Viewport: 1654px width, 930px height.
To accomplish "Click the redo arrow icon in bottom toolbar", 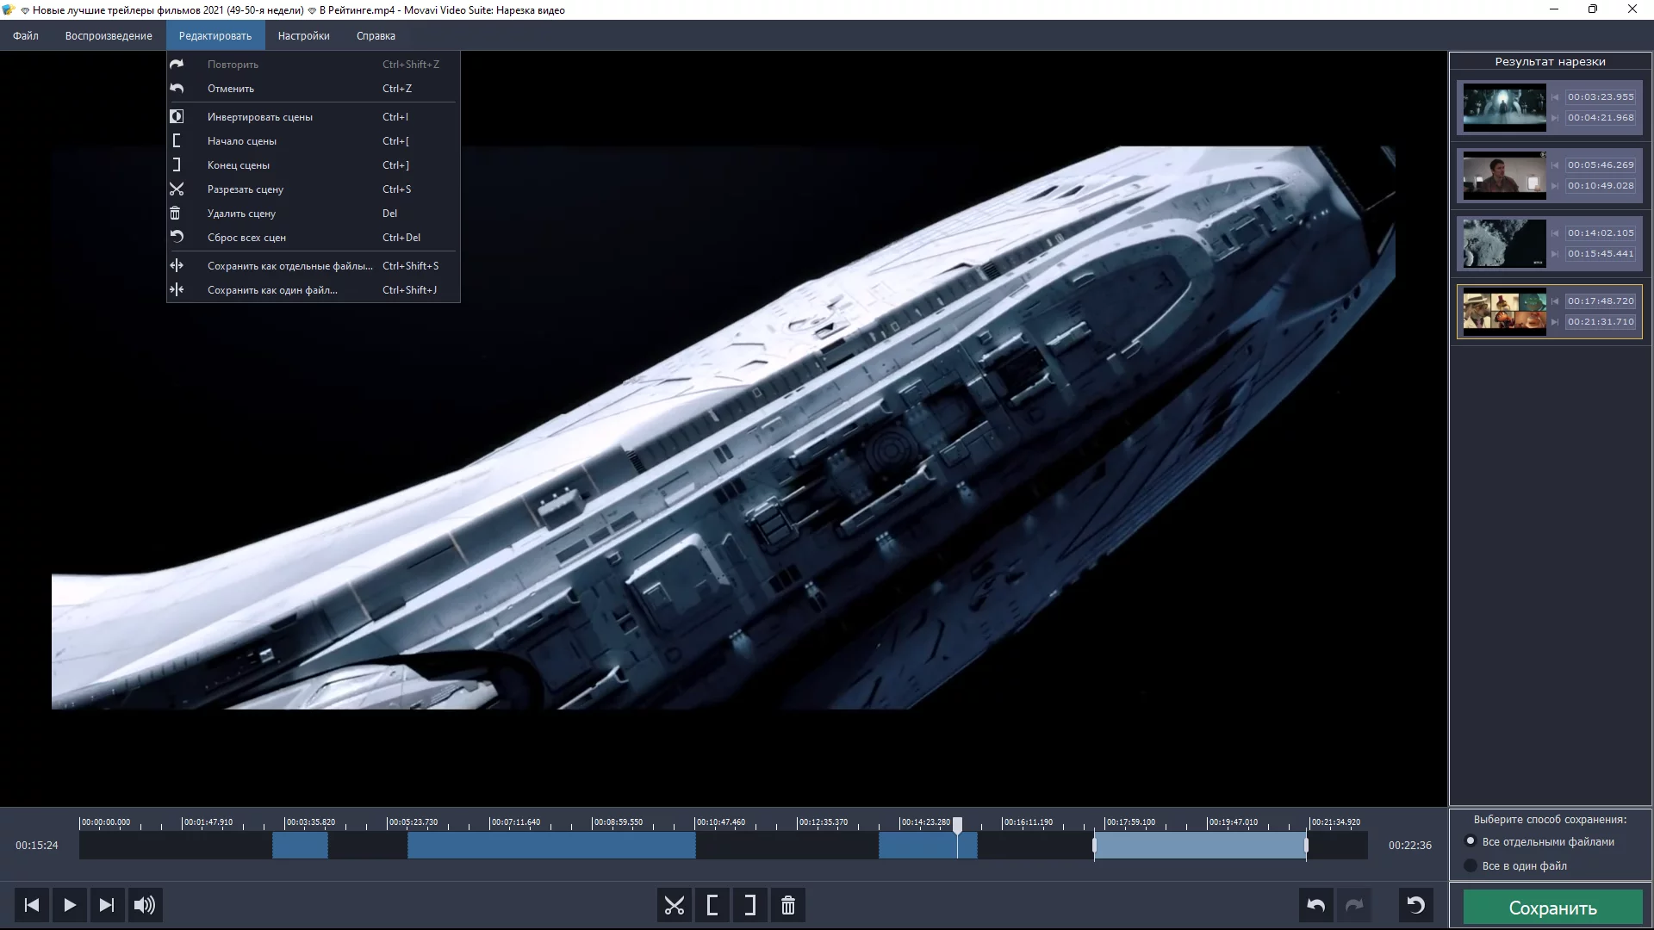I will 1354,906.
